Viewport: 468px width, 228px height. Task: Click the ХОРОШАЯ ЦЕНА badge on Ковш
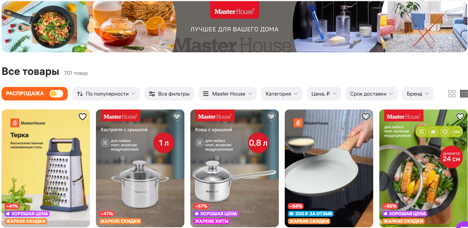click(215, 214)
